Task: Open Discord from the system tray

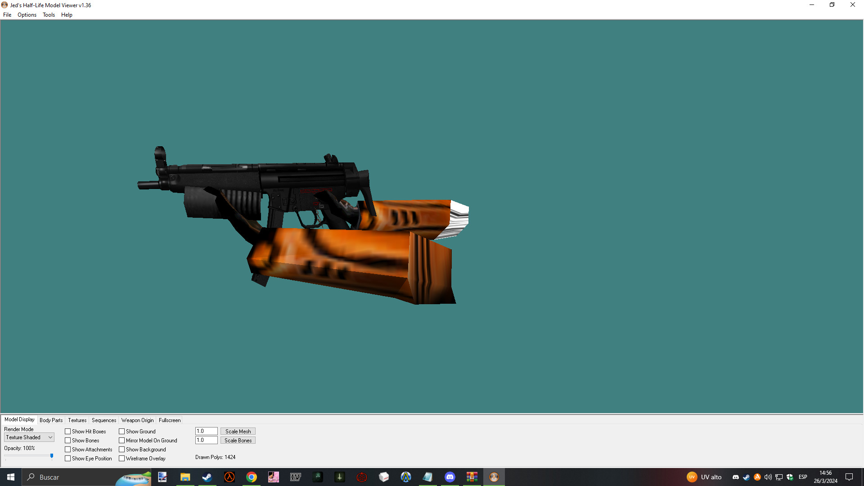Action: pyautogui.click(x=735, y=477)
